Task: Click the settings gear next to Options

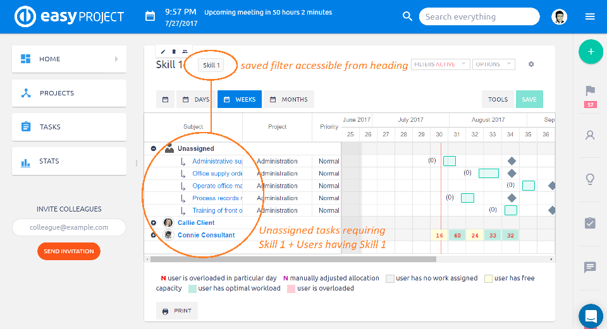Action: (531, 64)
